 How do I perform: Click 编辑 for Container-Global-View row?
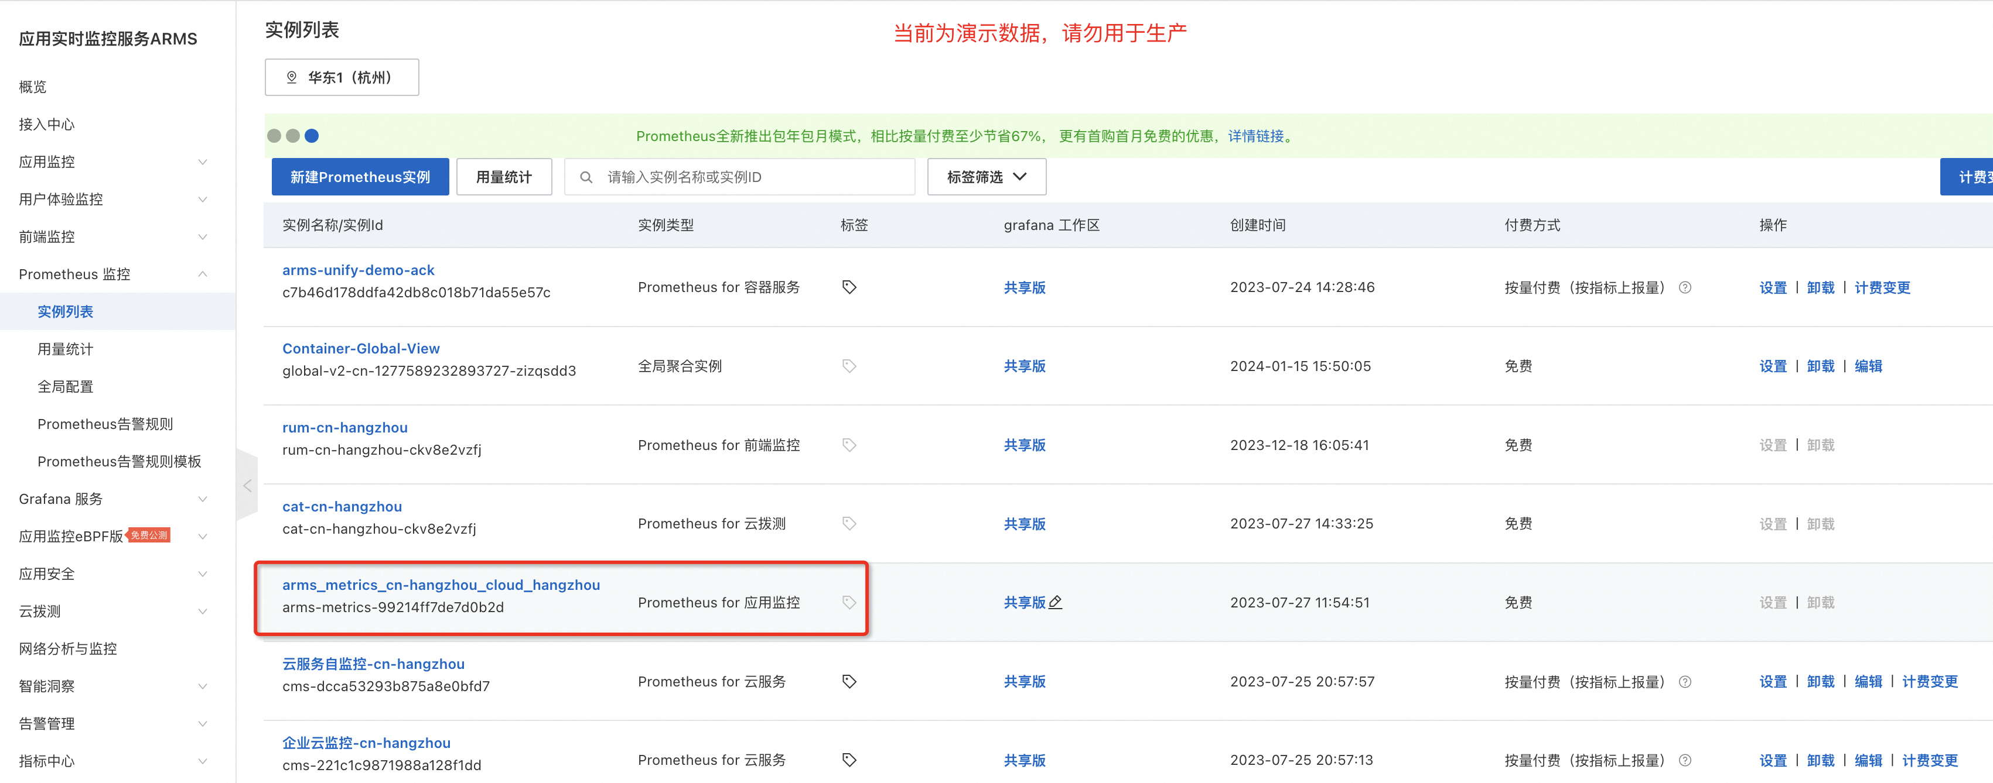1868,366
